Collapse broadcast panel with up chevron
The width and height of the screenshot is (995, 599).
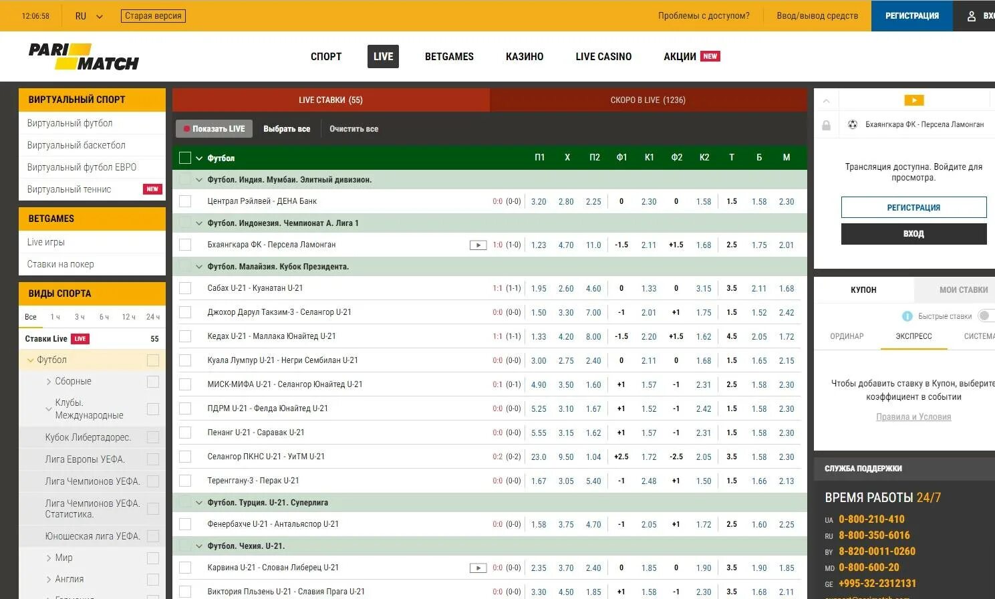tap(826, 101)
